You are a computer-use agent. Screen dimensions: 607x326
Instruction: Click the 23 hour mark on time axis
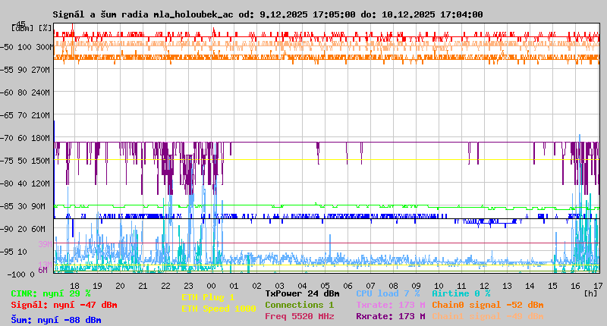coord(189,286)
